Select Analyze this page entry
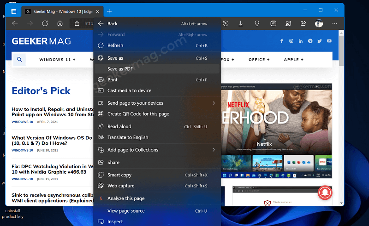Viewport: 369px width, 226px height. (157, 198)
